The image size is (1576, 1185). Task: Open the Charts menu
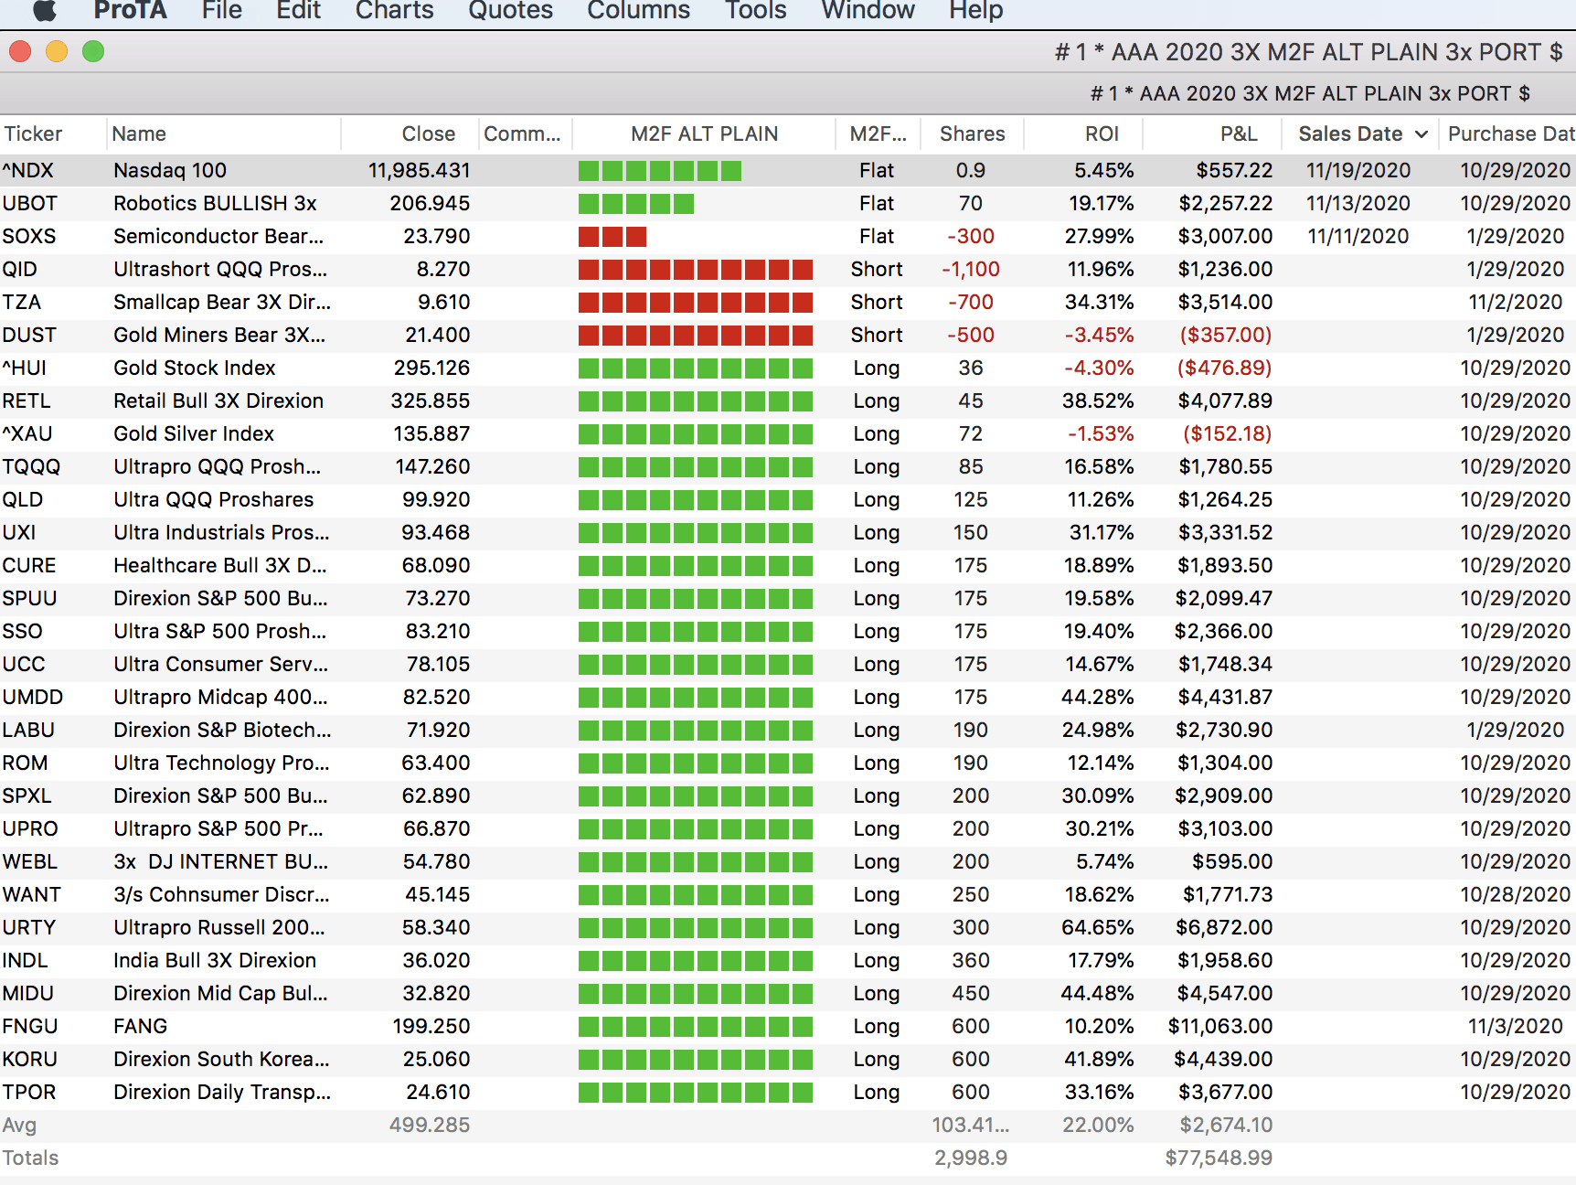pos(394,10)
